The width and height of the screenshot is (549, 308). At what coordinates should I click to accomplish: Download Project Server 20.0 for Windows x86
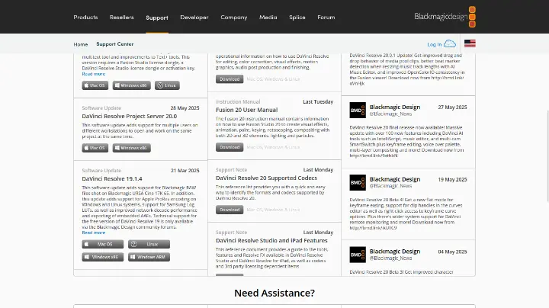click(x=132, y=148)
